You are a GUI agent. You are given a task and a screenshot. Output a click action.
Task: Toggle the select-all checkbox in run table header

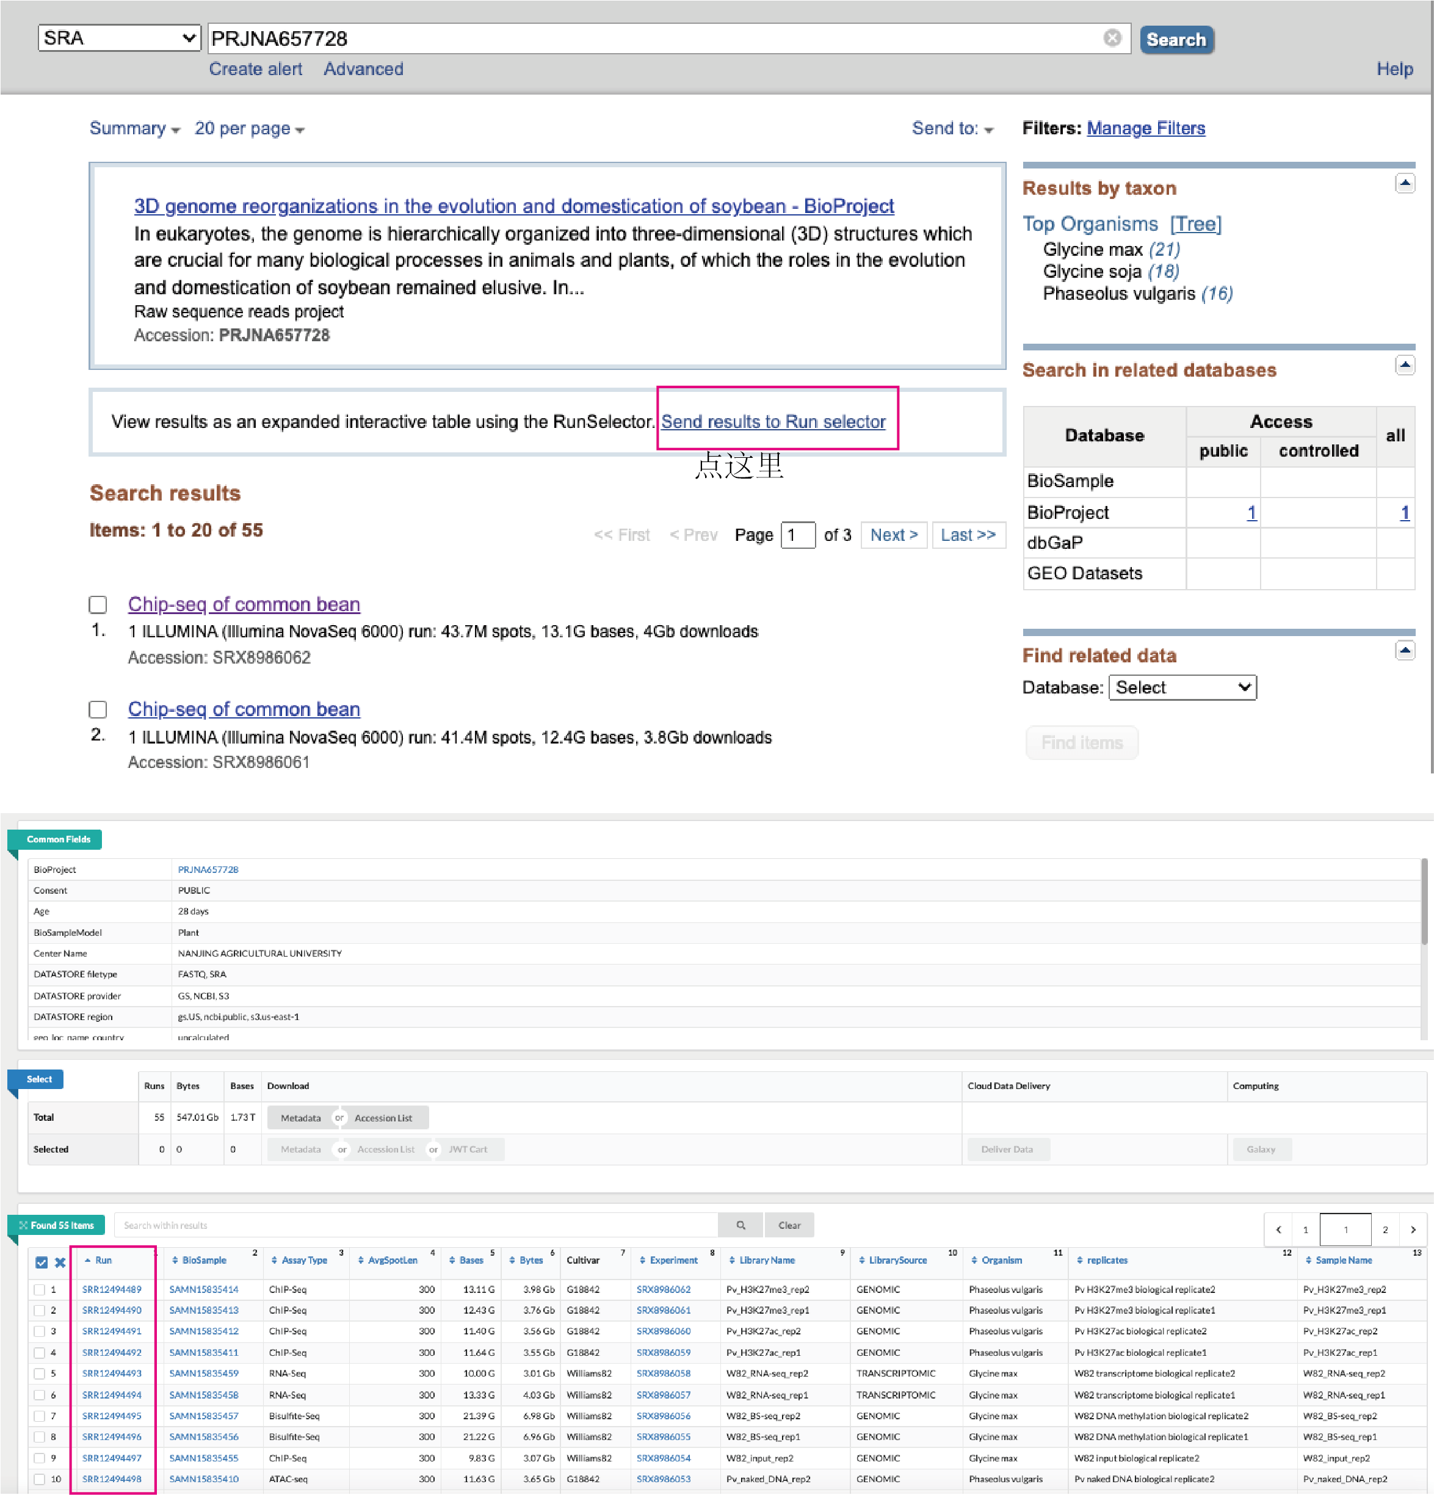click(42, 1262)
